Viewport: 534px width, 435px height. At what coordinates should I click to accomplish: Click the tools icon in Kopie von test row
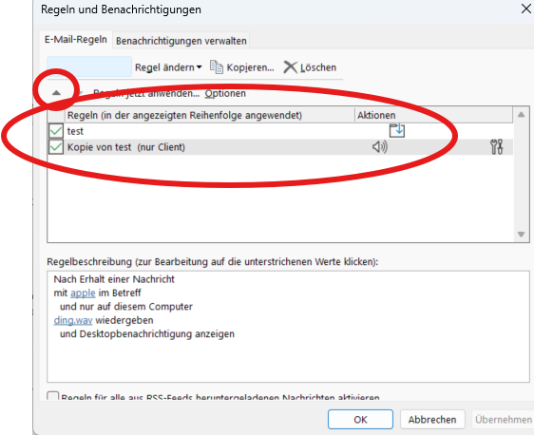pos(497,147)
